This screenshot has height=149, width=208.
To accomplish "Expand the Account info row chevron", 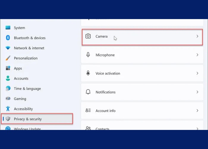I will click(197, 111).
